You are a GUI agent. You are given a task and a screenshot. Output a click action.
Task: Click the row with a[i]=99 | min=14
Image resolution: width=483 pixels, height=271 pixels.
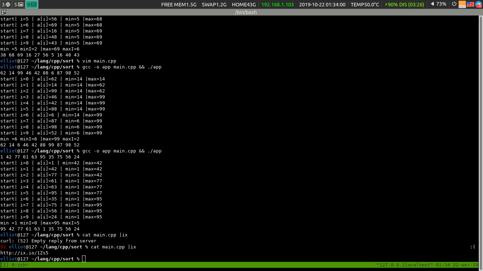[53, 91]
